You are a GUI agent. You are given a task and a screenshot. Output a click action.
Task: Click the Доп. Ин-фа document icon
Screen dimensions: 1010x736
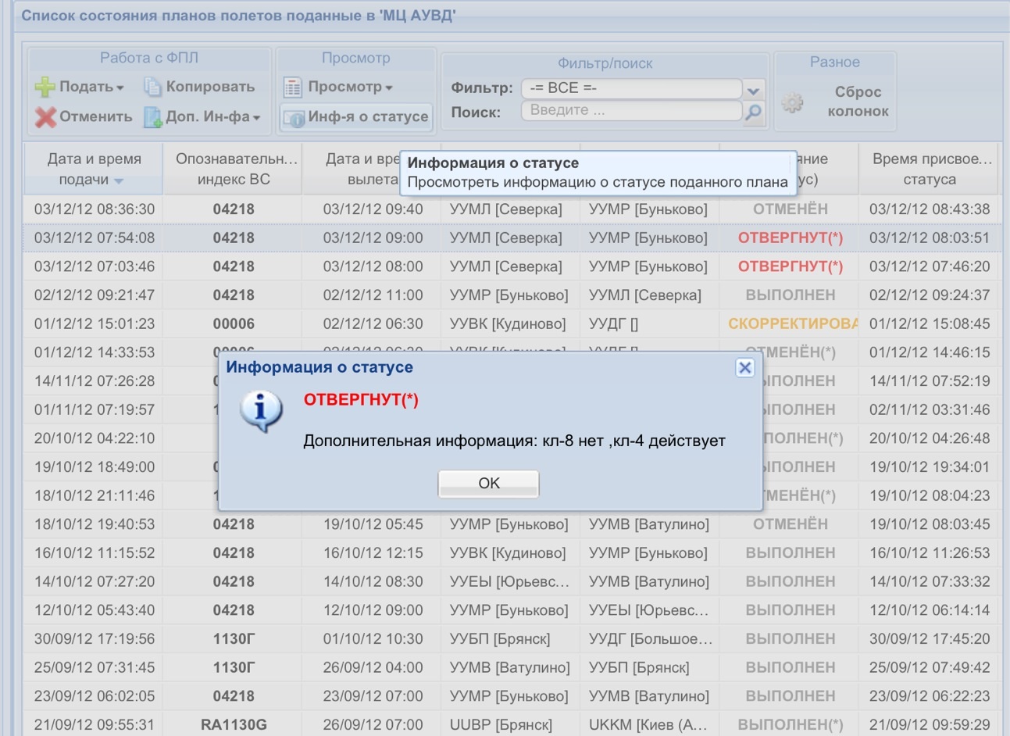coord(152,117)
